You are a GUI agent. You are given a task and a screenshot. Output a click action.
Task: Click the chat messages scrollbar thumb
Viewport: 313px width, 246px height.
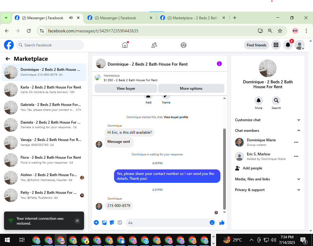pyautogui.click(x=224, y=169)
